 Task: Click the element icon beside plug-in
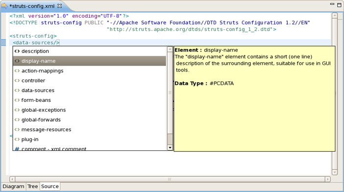click(x=17, y=140)
